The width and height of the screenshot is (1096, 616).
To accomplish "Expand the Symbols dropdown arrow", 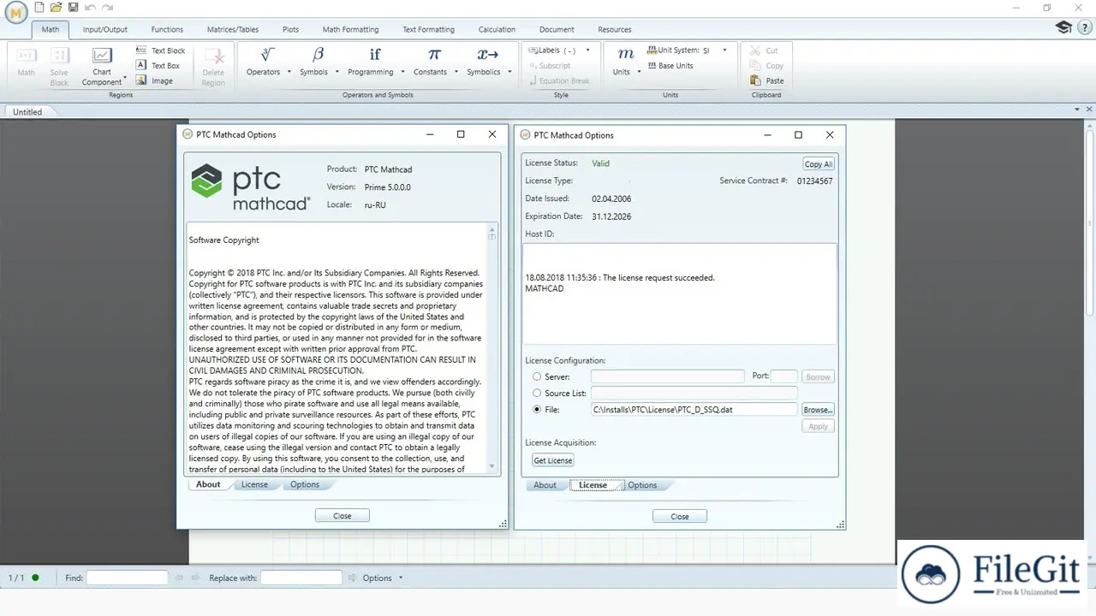I will click(337, 72).
